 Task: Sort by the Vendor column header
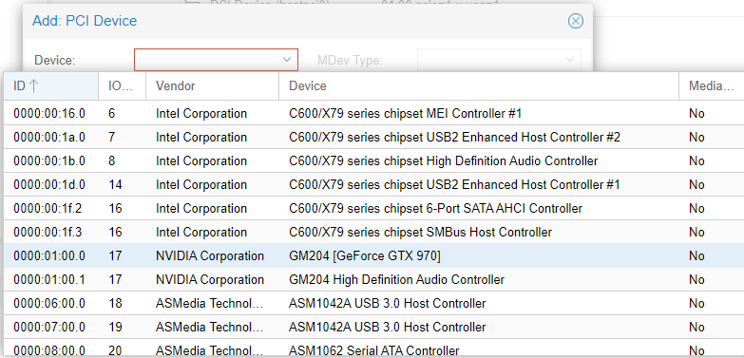(212, 85)
